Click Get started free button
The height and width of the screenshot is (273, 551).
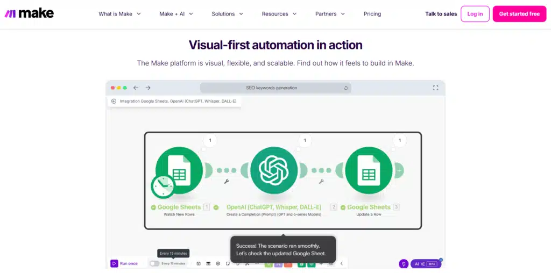tap(519, 14)
